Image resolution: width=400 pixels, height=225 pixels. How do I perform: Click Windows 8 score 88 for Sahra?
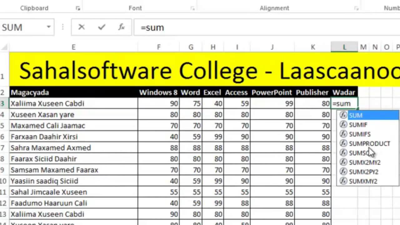click(x=158, y=148)
